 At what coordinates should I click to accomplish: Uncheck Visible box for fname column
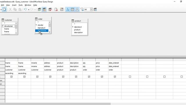(x=24, y=77)
